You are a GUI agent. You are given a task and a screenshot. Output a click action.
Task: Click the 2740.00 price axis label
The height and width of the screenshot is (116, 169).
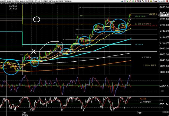click(164, 31)
